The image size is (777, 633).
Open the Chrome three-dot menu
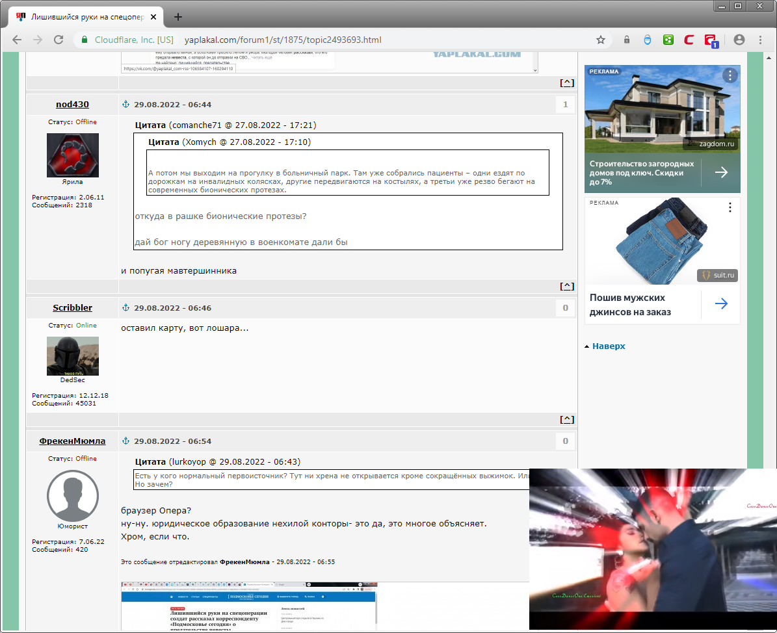(760, 40)
